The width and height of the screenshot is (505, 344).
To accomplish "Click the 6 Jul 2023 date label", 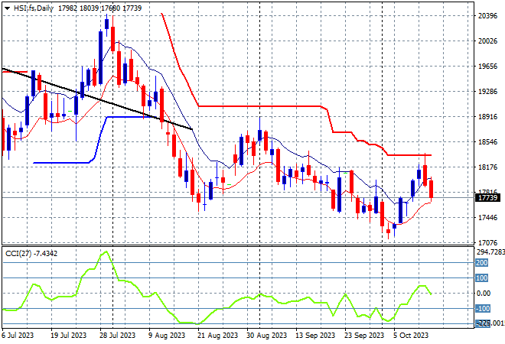I will coord(20,335).
